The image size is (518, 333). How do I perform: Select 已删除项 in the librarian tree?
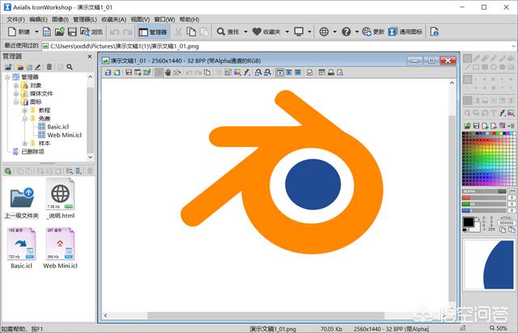point(32,151)
